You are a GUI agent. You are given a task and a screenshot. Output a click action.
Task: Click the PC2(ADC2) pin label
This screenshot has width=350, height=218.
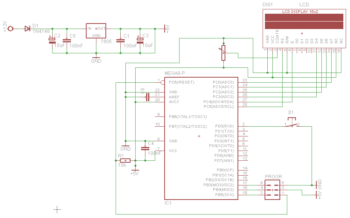pyautogui.click(x=223, y=92)
